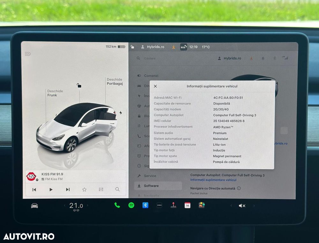Tap the 17°C outside temperature
Image resolution: width=319 pixels, height=243 pixels.
pyautogui.click(x=206, y=47)
